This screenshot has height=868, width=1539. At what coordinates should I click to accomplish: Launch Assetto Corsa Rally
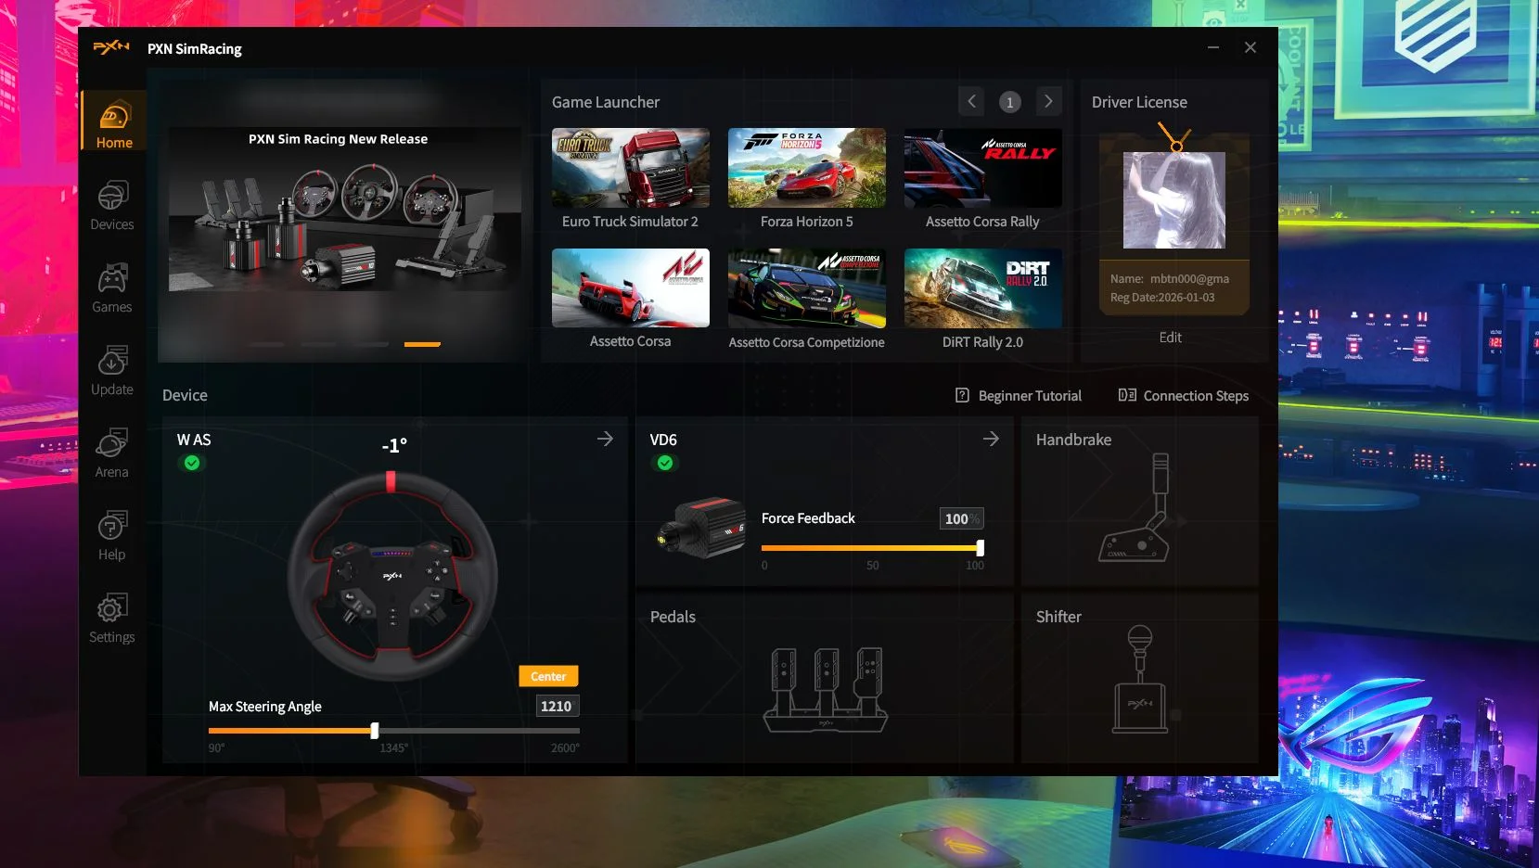click(982, 168)
